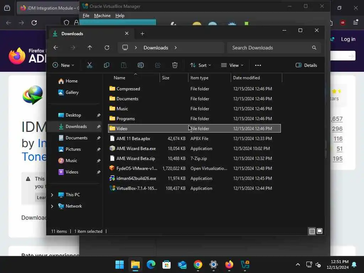Open Microsoft Edge from taskbar
This screenshot has width=364, height=273.
[151, 264]
